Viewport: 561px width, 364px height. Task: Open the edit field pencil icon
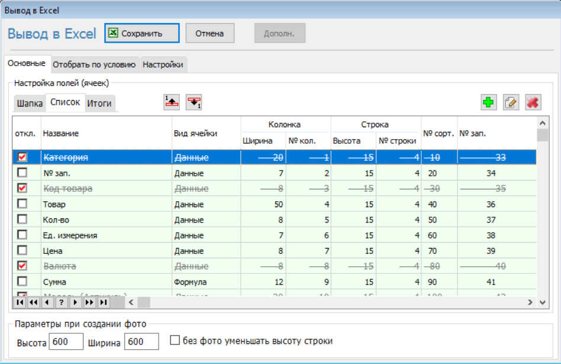pyautogui.click(x=511, y=102)
